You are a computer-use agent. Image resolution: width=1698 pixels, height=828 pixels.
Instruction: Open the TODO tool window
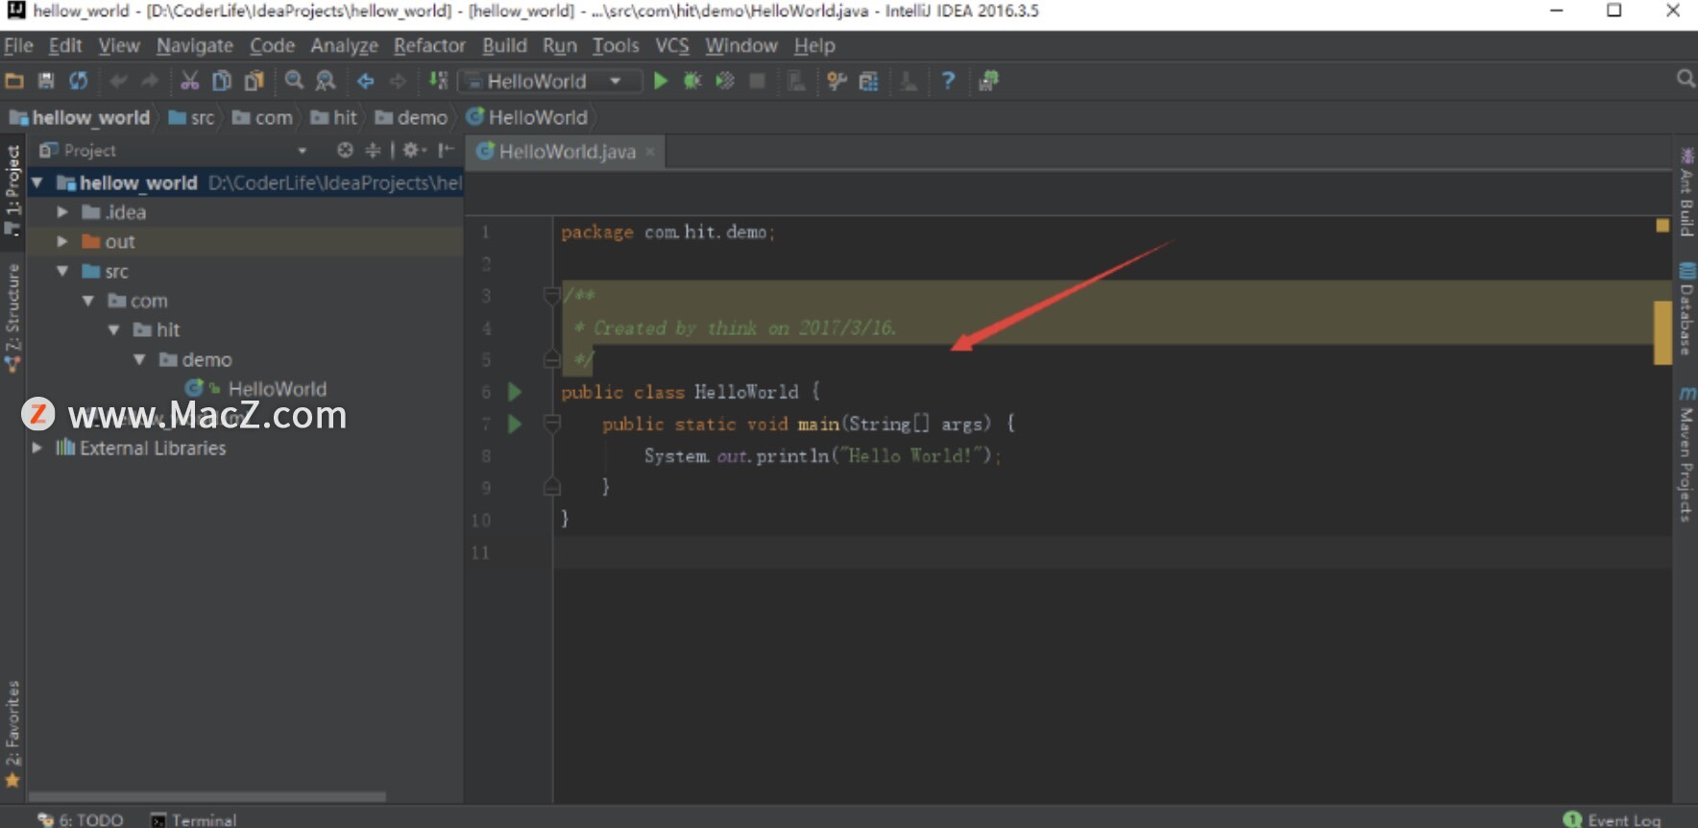[81, 819]
